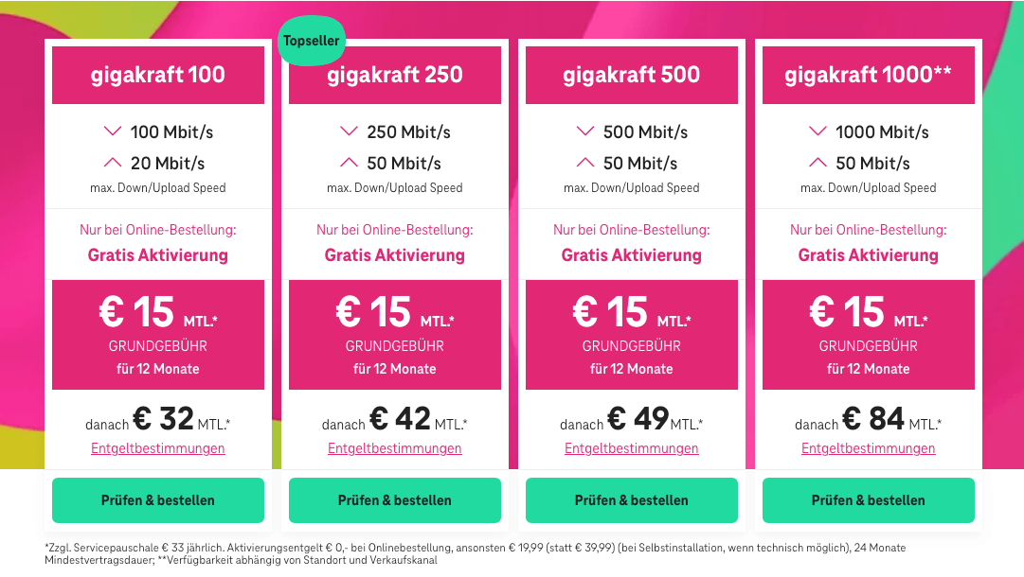This screenshot has width=1024, height=577.
Task: Click upload arrow icon for gigakraft 500
Action: pyautogui.click(x=586, y=163)
